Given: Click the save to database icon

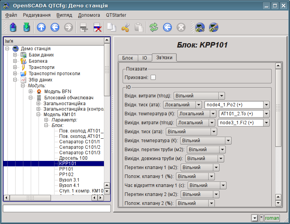Looking at the screenshot, I should point(26,27).
